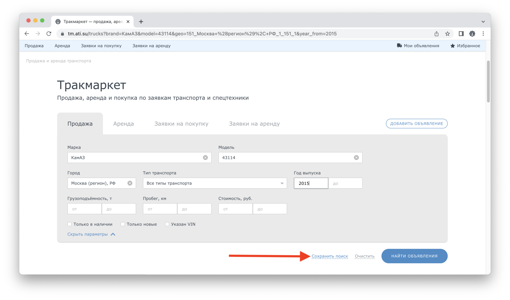Bookmark page with star icon
Viewport: 510px width, 300px height.
click(447, 34)
